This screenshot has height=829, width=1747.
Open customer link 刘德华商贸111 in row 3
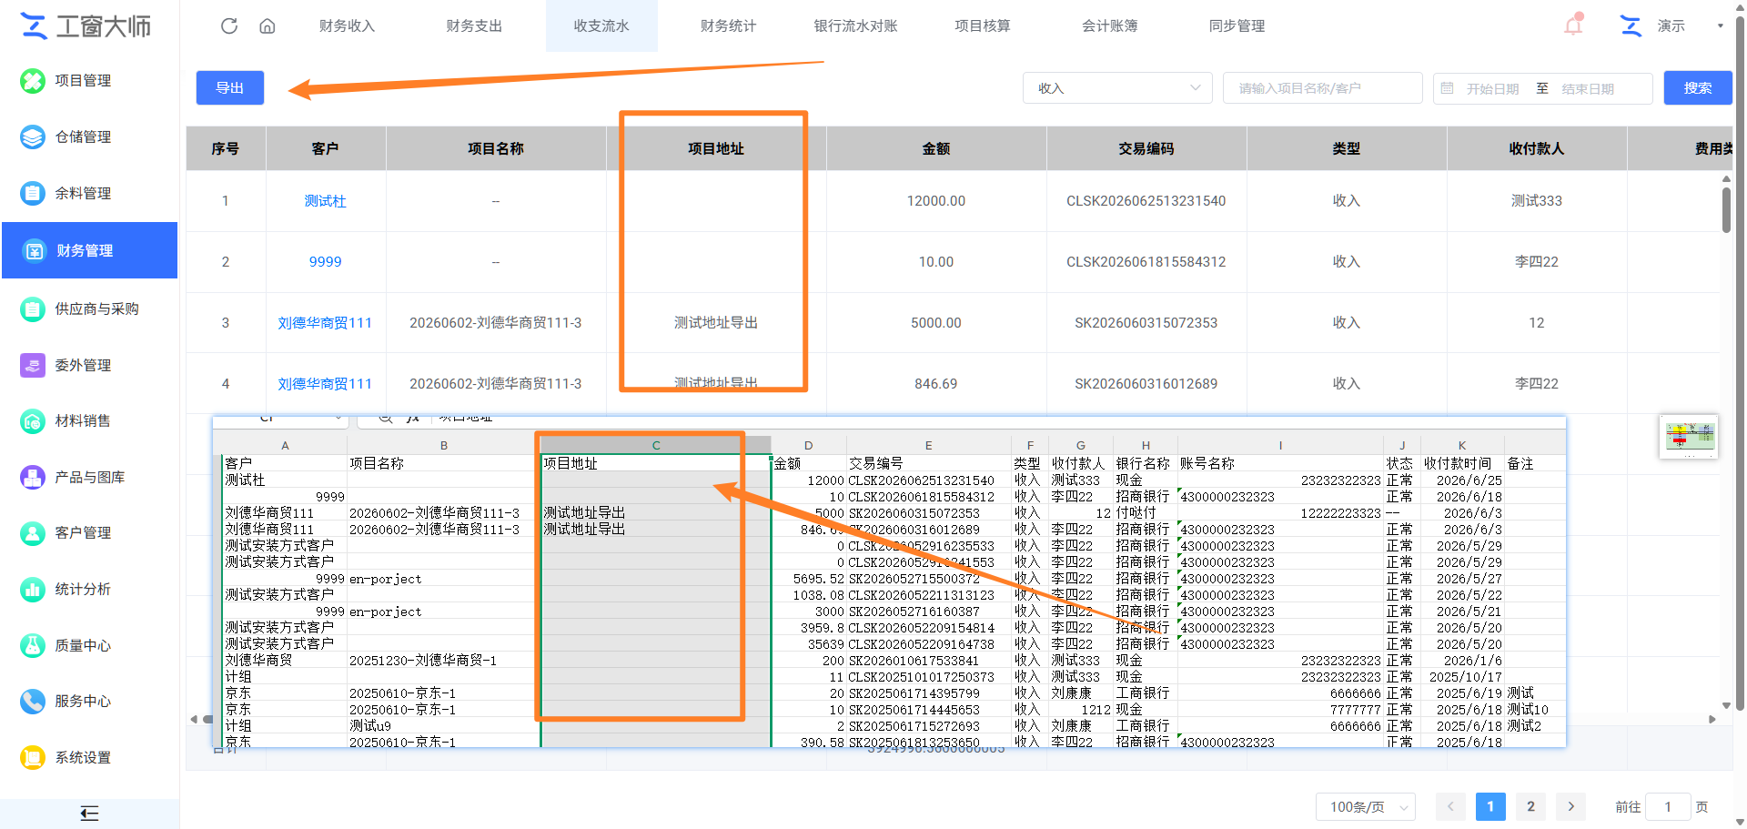(325, 323)
